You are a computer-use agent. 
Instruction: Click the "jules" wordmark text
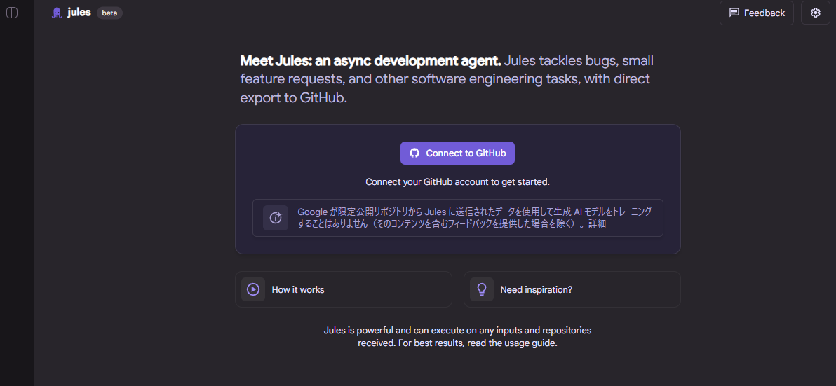(79, 12)
